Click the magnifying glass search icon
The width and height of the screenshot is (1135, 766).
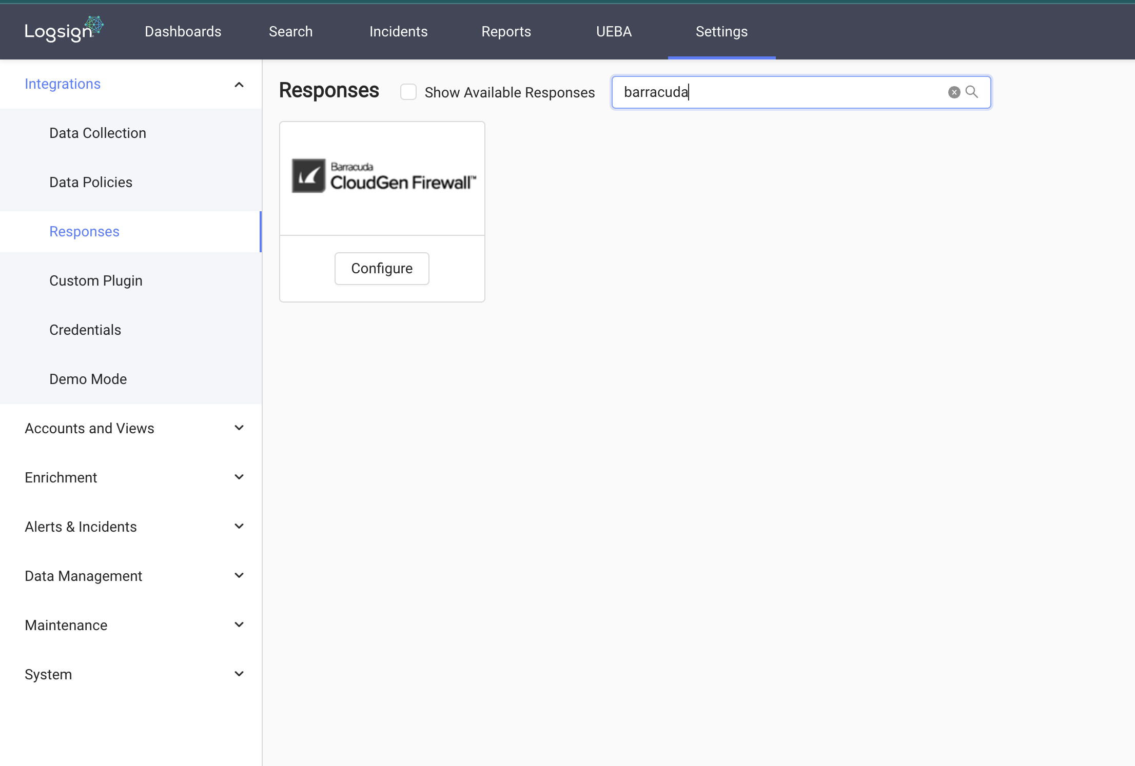971,92
